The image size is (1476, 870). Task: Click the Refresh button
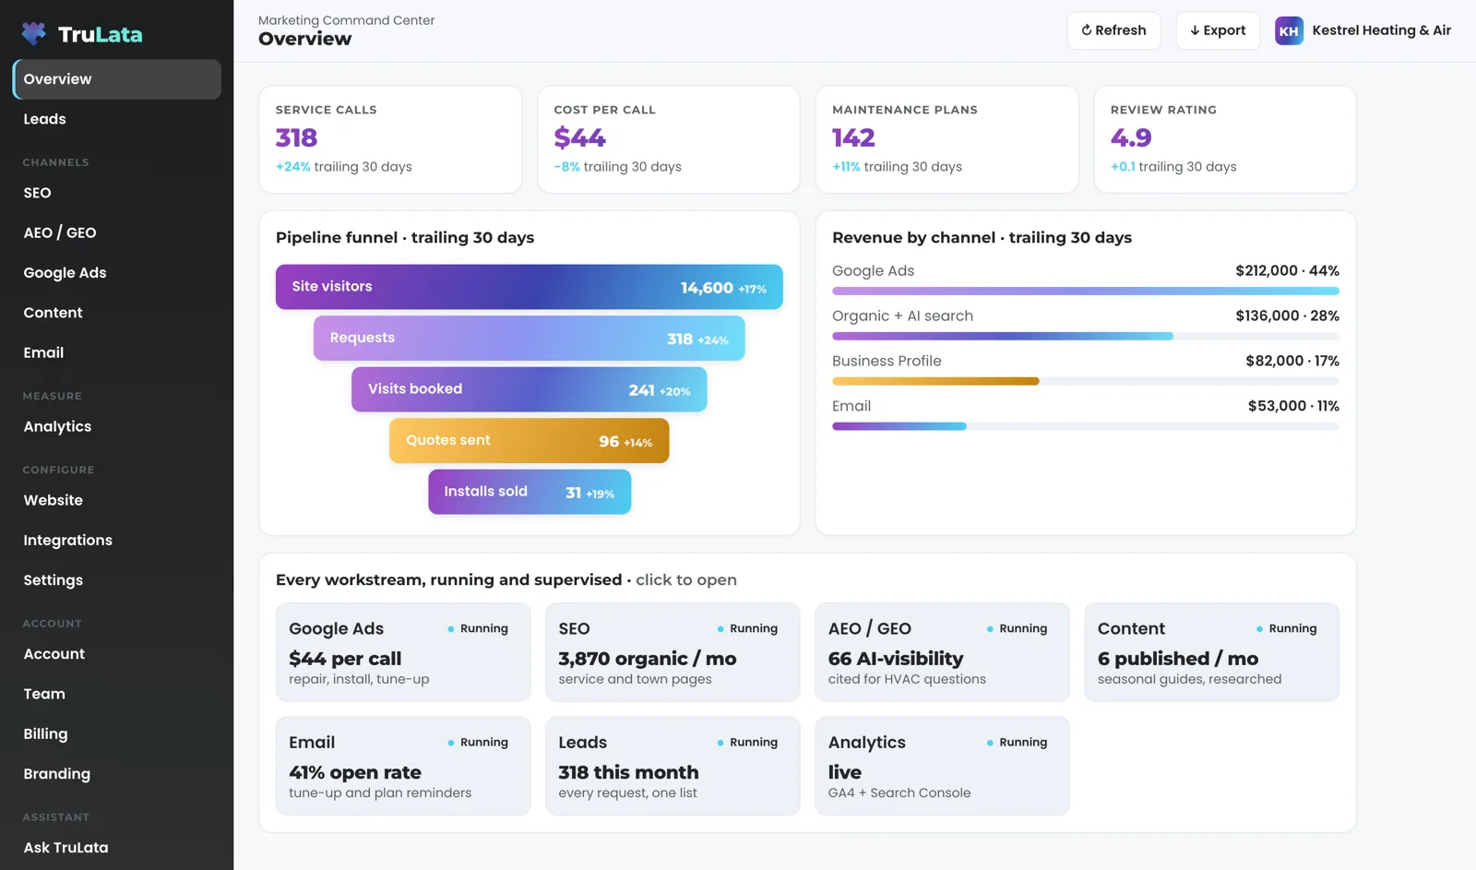(x=1113, y=30)
